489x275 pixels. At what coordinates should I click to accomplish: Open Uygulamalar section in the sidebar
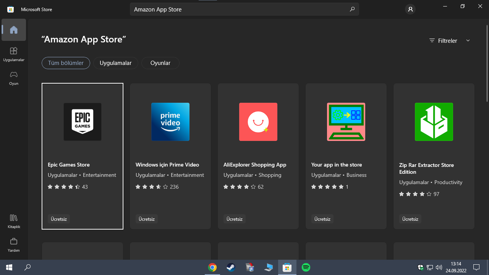point(14,54)
